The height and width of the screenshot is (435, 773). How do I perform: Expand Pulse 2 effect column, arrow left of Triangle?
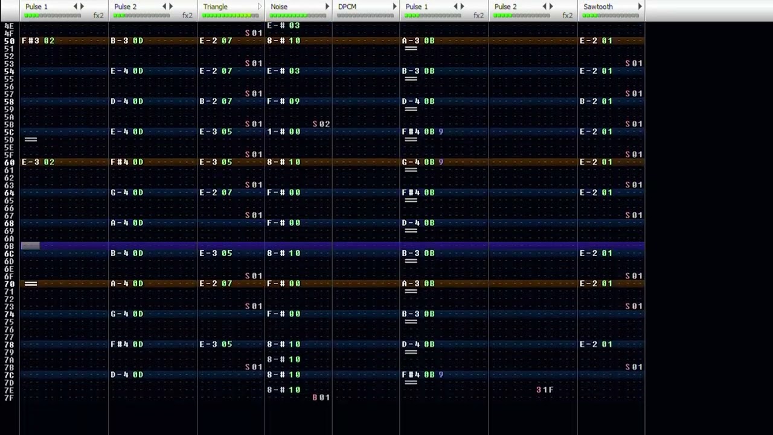point(171,7)
